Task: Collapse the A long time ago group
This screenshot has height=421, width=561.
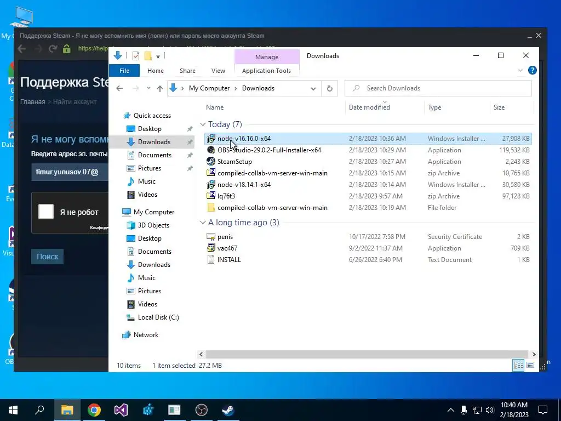Action: (x=203, y=223)
